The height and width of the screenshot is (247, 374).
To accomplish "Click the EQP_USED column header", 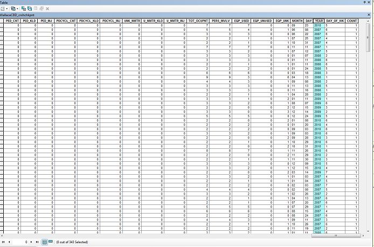I will pyautogui.click(x=241, y=21).
